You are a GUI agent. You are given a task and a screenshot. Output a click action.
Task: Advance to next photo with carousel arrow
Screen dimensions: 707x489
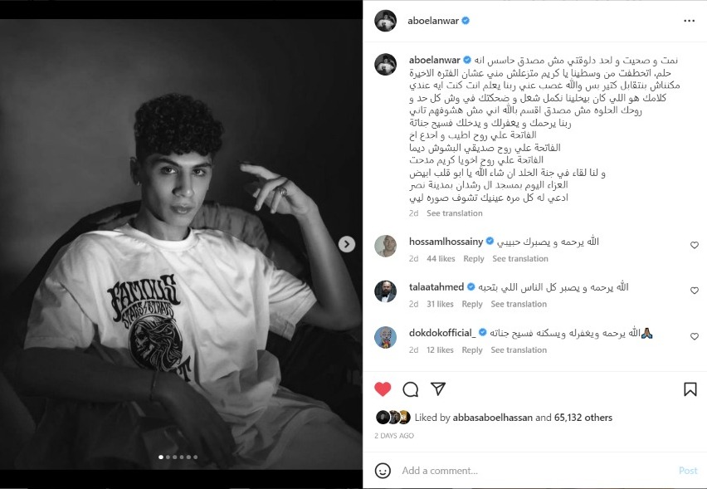point(346,244)
